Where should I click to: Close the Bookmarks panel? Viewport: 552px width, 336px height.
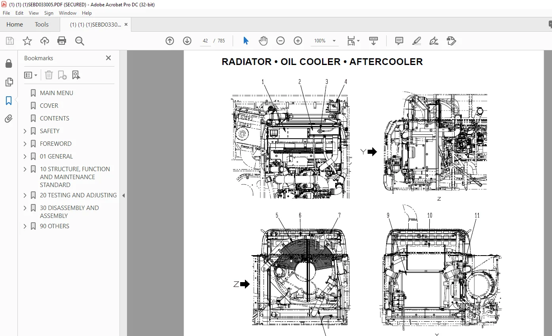(108, 58)
